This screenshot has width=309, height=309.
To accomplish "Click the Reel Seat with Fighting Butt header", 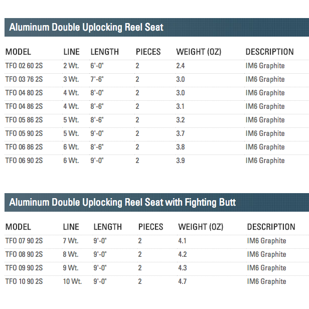I will point(122,202).
